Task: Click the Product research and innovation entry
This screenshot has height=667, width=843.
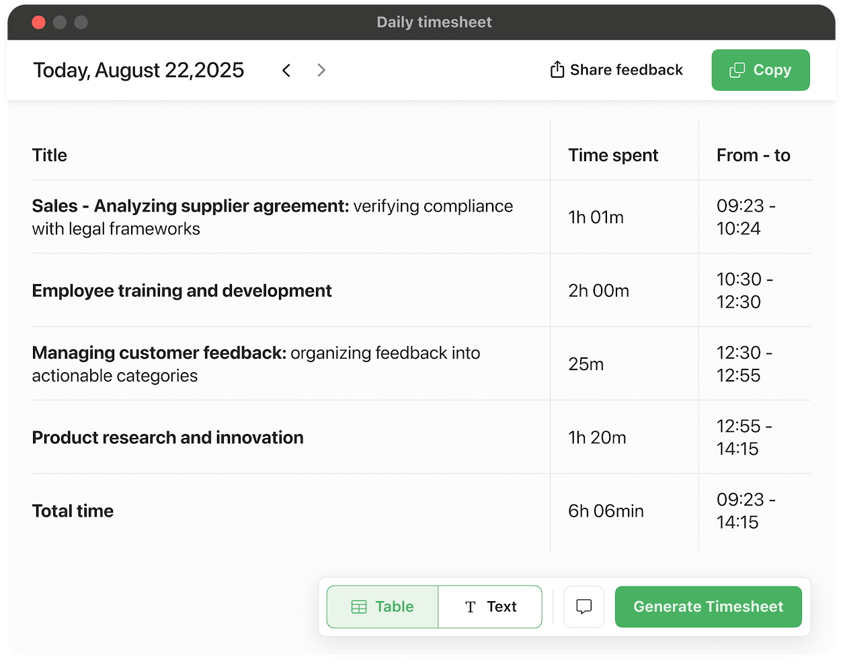Action: [x=168, y=438]
